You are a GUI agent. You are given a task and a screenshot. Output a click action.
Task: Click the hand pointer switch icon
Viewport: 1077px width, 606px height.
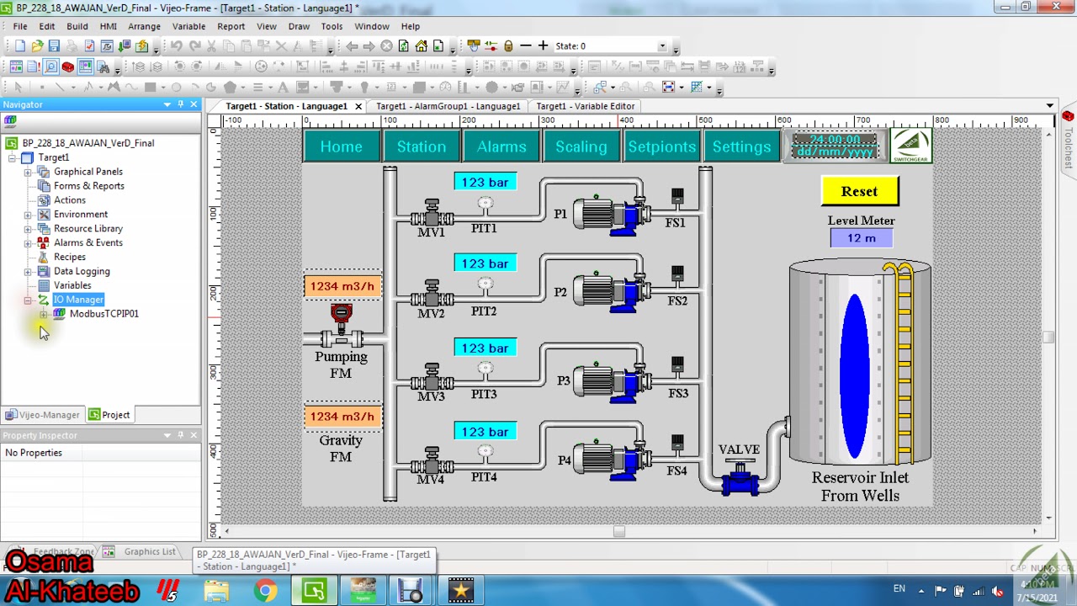(474, 46)
